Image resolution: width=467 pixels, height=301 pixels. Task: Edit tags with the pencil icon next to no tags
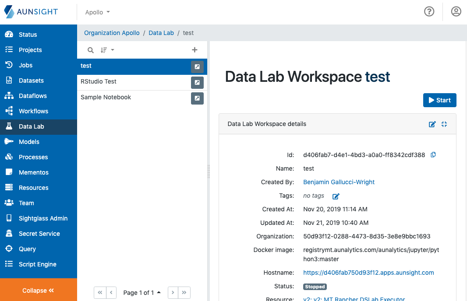click(336, 196)
